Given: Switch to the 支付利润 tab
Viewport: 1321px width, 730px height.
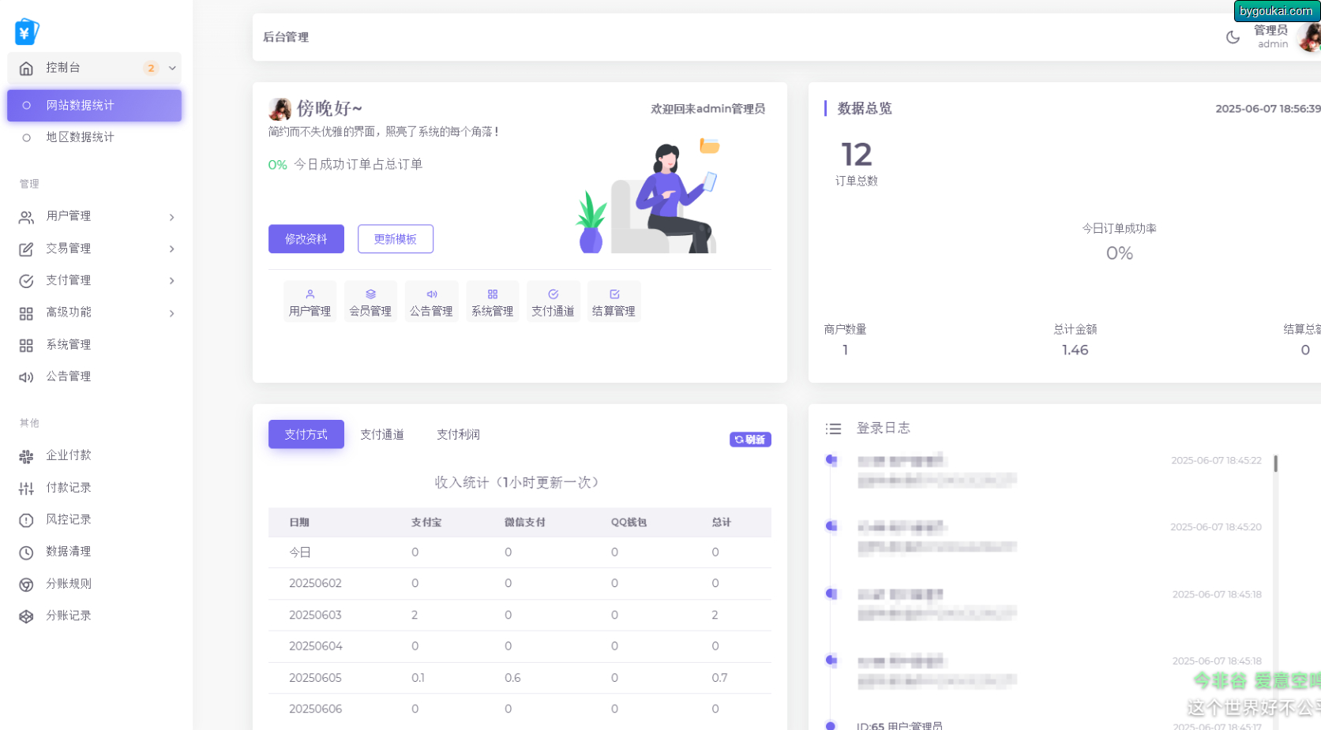Looking at the screenshot, I should point(458,435).
